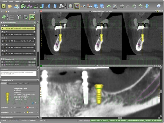Select workflow step 4 blue implant icon
164x123 pixels.
[x=42, y=6]
